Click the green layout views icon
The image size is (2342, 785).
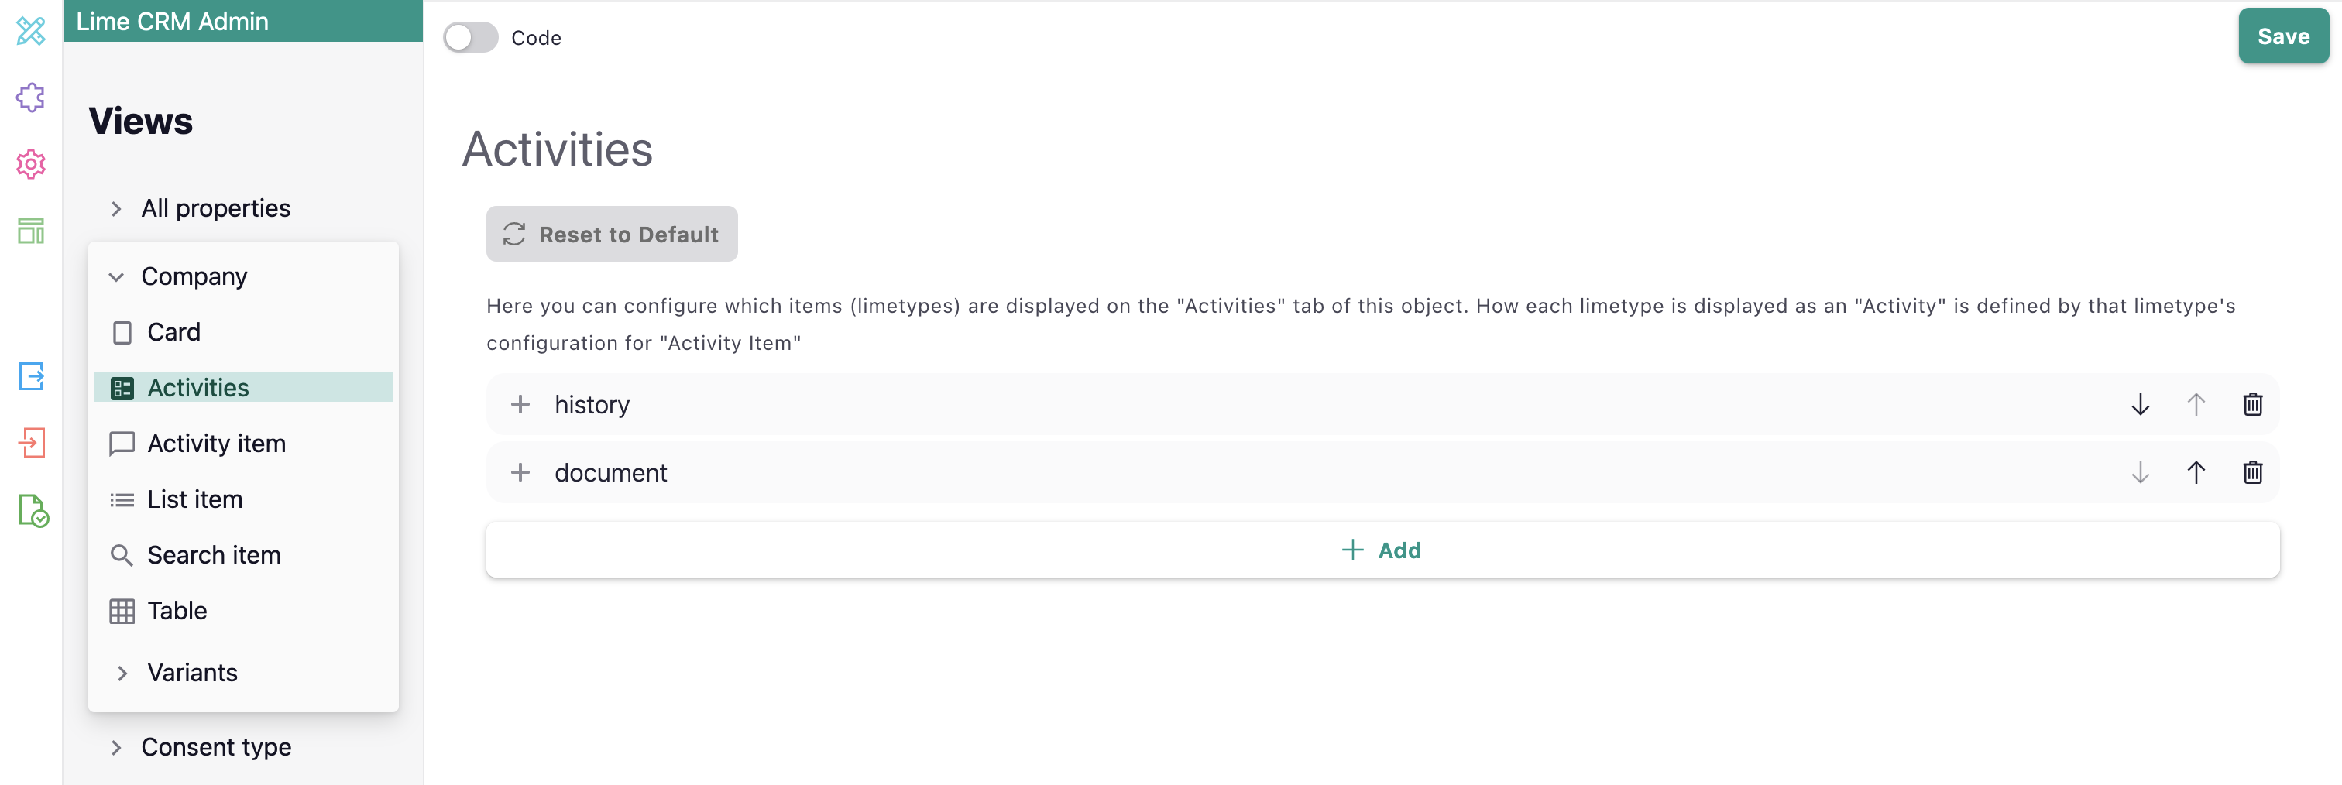pos(31,231)
